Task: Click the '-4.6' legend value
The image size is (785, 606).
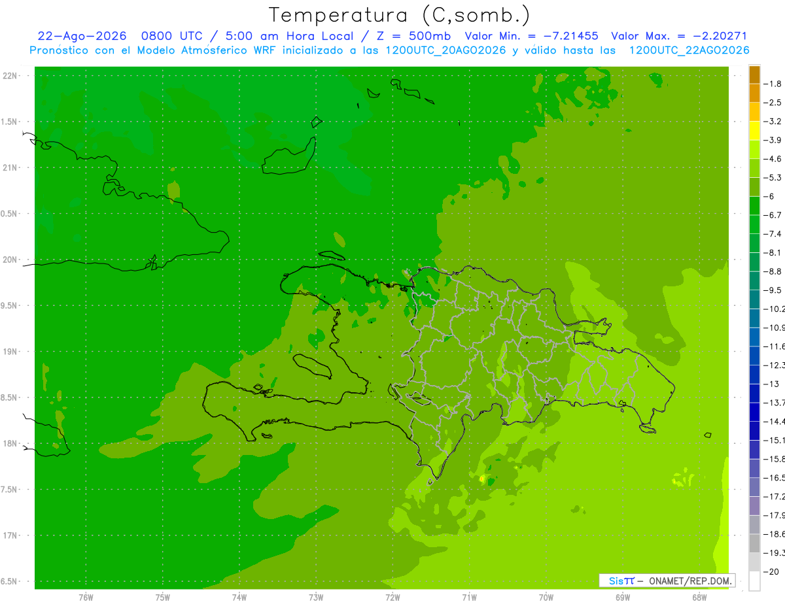Action: [x=773, y=159]
